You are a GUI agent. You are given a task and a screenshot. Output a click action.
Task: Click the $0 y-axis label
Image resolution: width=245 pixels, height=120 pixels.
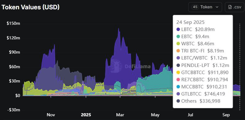[x=17, y=96]
